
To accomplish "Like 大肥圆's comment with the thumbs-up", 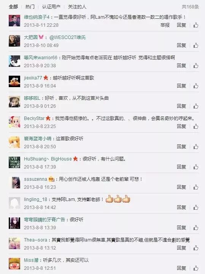I will pos(196,45).
